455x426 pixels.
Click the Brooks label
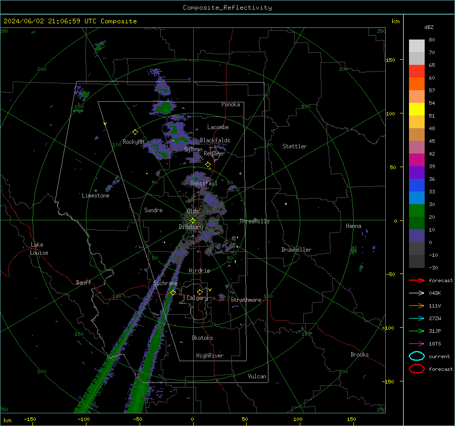359,355
